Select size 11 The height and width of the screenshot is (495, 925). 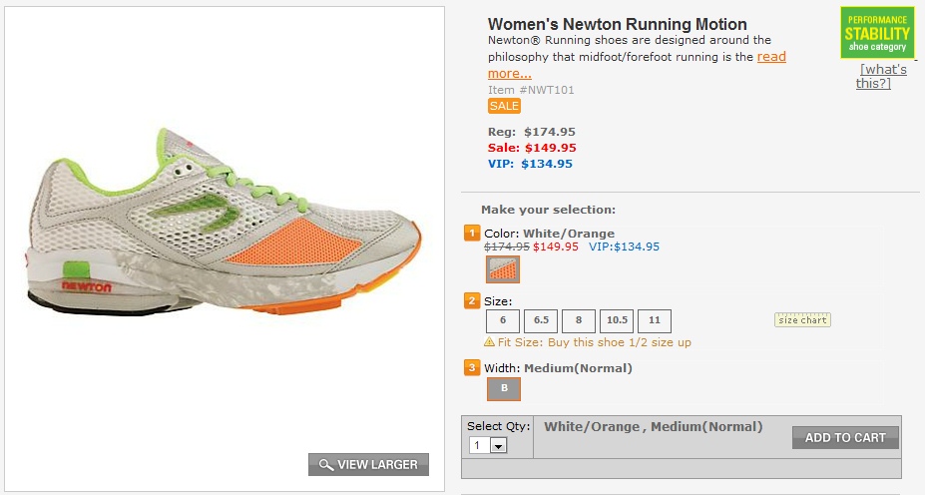coord(655,321)
